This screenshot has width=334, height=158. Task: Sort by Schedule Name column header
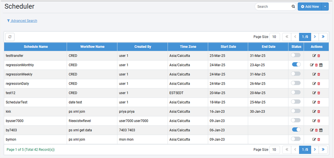(x=35, y=47)
